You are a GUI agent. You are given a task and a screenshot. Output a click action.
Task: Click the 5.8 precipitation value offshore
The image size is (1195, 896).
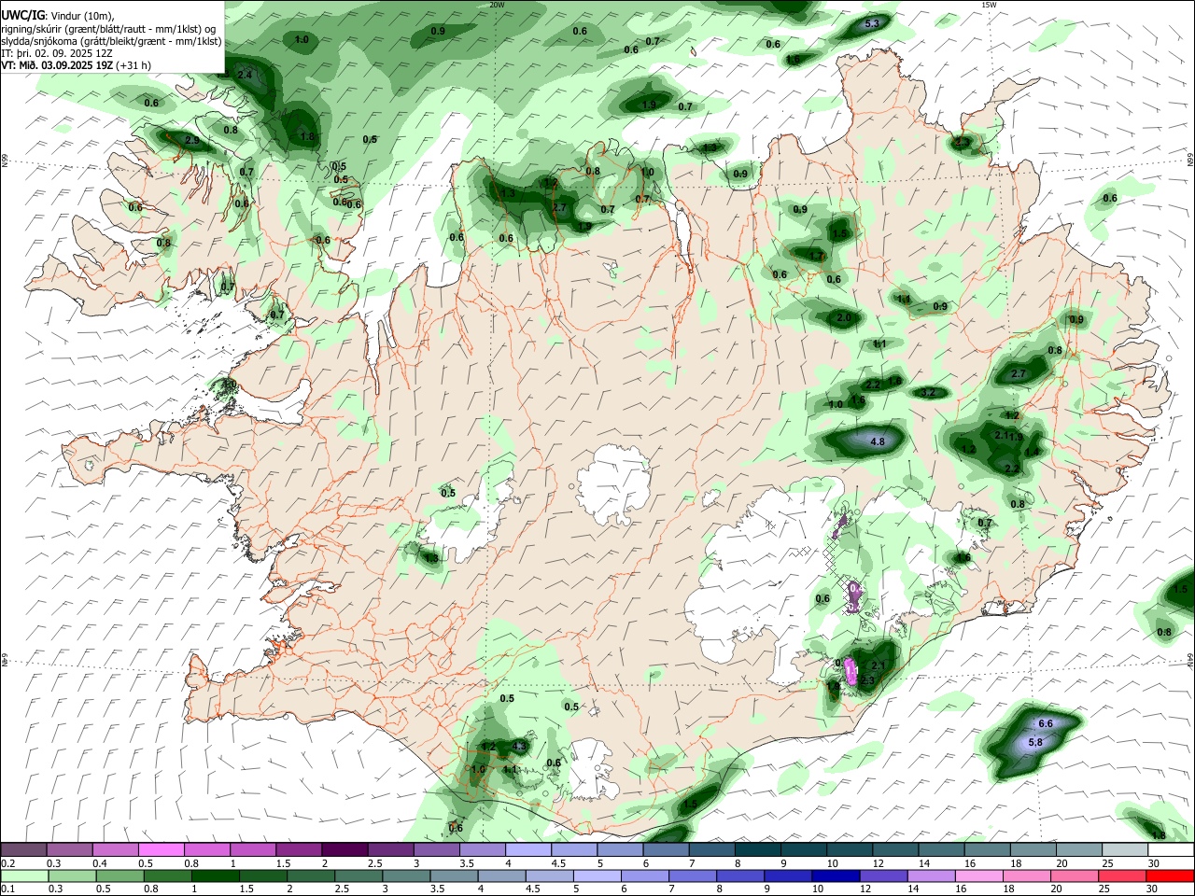[1035, 743]
